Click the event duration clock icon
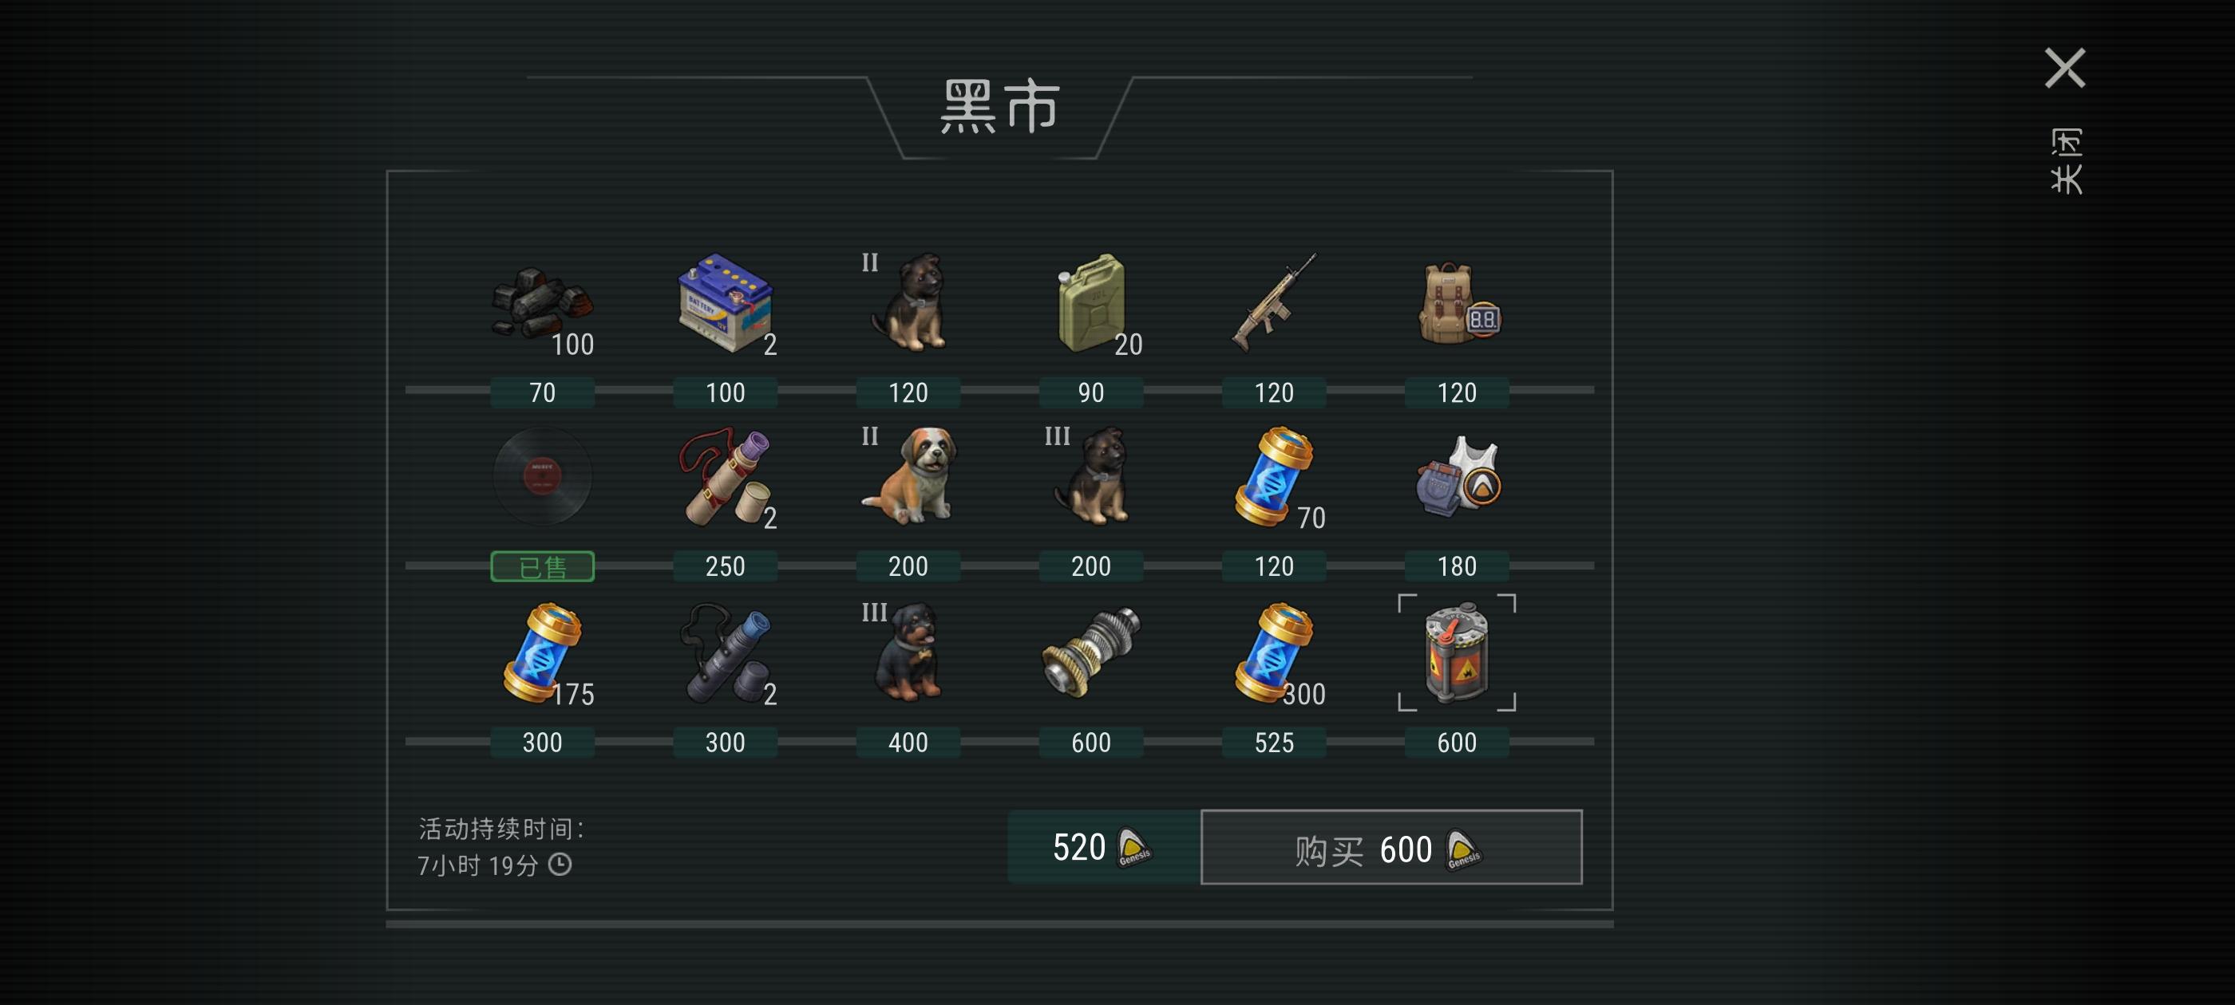 tap(560, 865)
